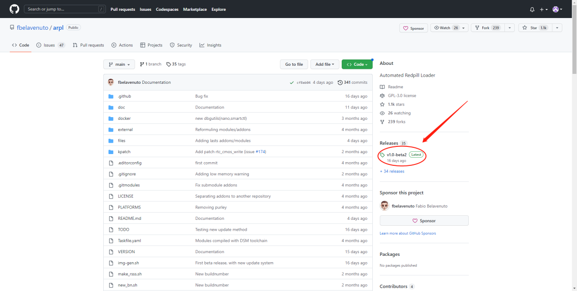This screenshot has width=577, height=291.
Task: Toggle Watch on this repository
Action: 446,28
